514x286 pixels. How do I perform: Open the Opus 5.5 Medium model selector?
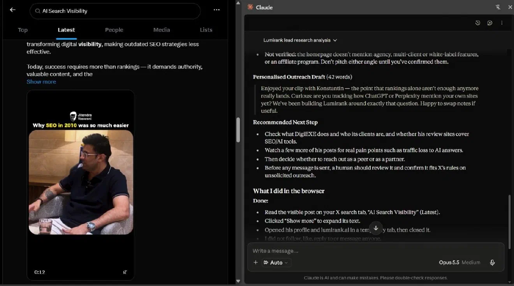click(459, 262)
